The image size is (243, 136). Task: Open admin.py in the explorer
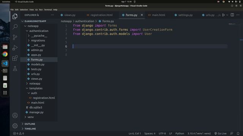click(x=37, y=50)
